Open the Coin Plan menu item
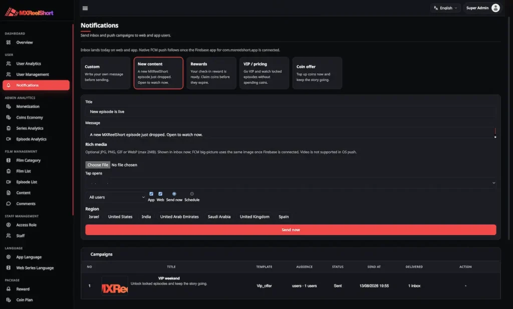 [x=36, y=300]
